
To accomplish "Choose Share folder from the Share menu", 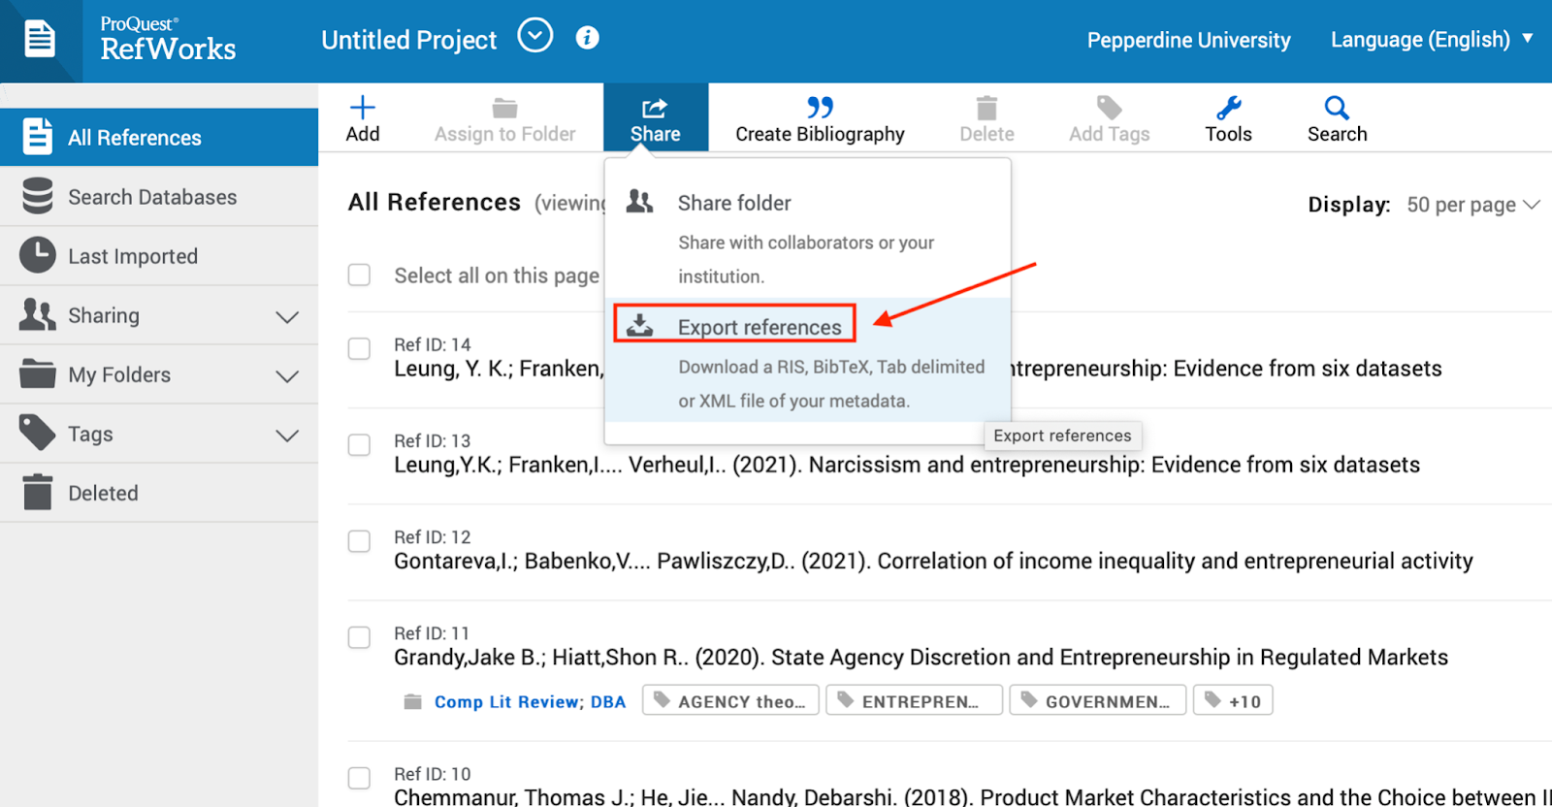I will (807, 237).
